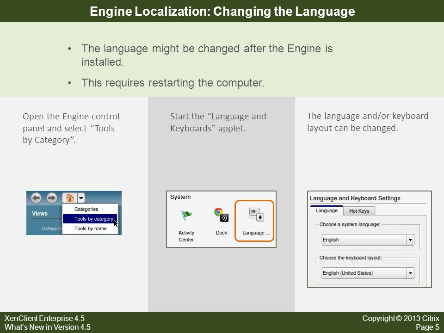Click the Language and Keyboard Settings title
The width and height of the screenshot is (444, 333).
355,198
